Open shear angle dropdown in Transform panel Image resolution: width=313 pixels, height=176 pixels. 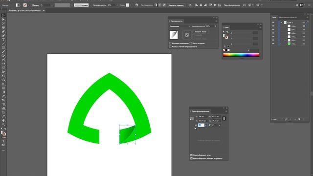(x=220, y=125)
